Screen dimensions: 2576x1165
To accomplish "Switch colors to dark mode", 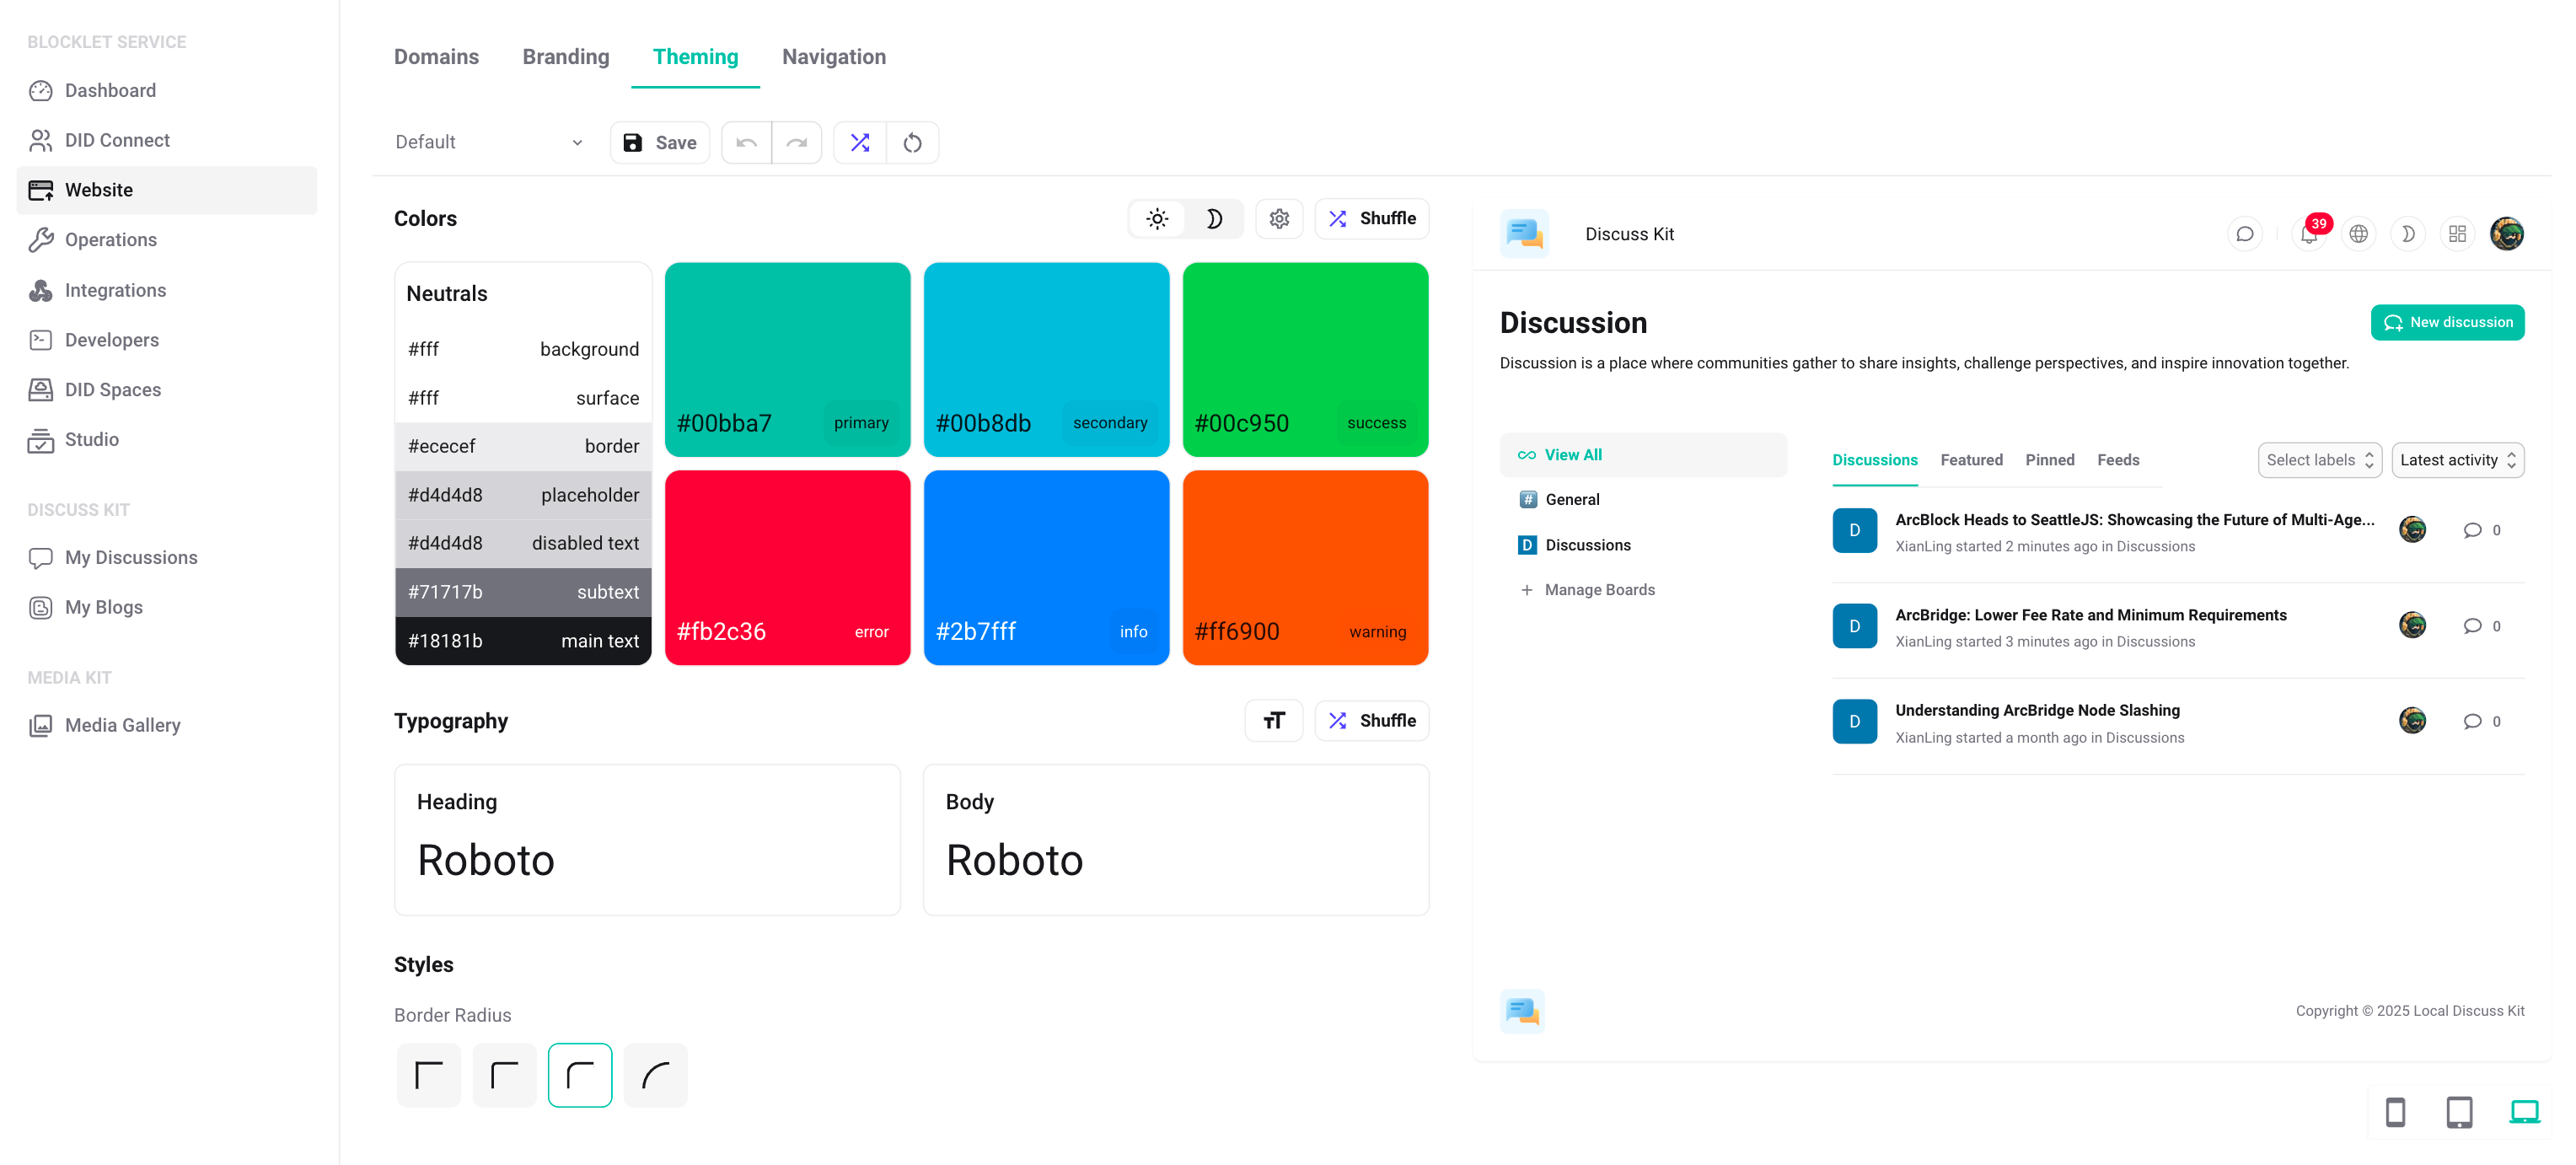I will click(1214, 219).
